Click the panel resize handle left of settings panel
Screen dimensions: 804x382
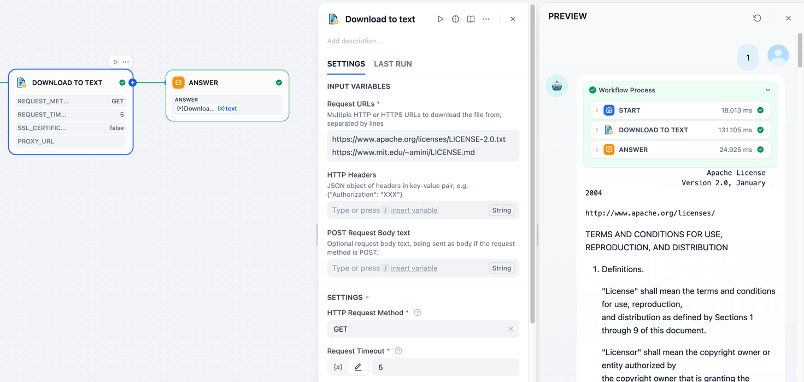pos(317,235)
